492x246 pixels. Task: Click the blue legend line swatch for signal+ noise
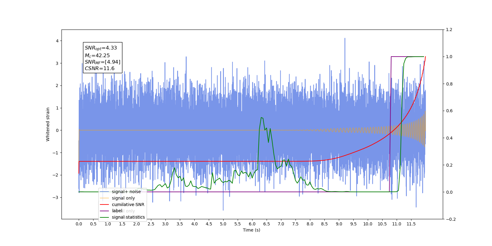point(105,192)
